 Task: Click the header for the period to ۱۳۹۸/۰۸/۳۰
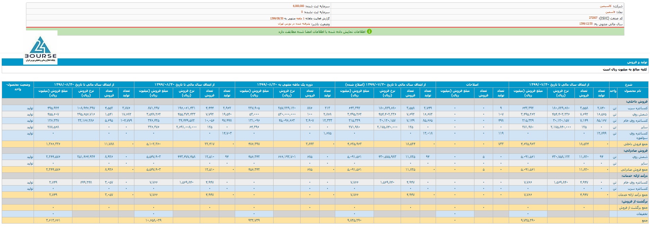pos(84,84)
